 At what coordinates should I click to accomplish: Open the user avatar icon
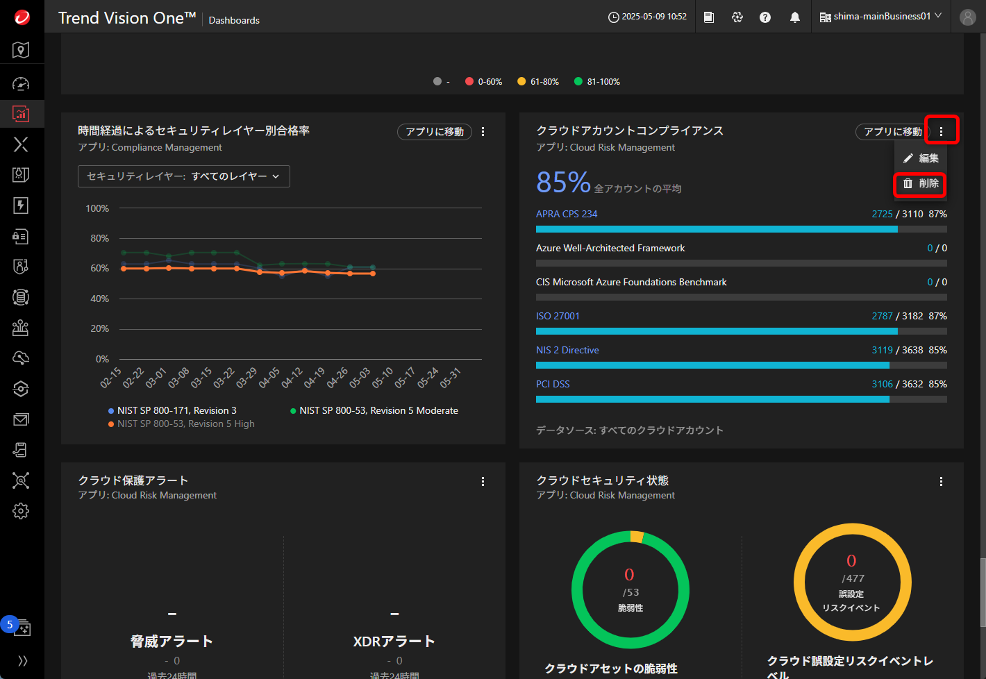(x=968, y=17)
